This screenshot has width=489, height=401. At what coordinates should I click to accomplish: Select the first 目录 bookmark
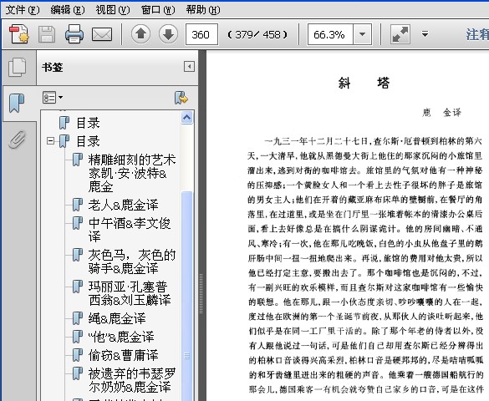[x=88, y=123]
